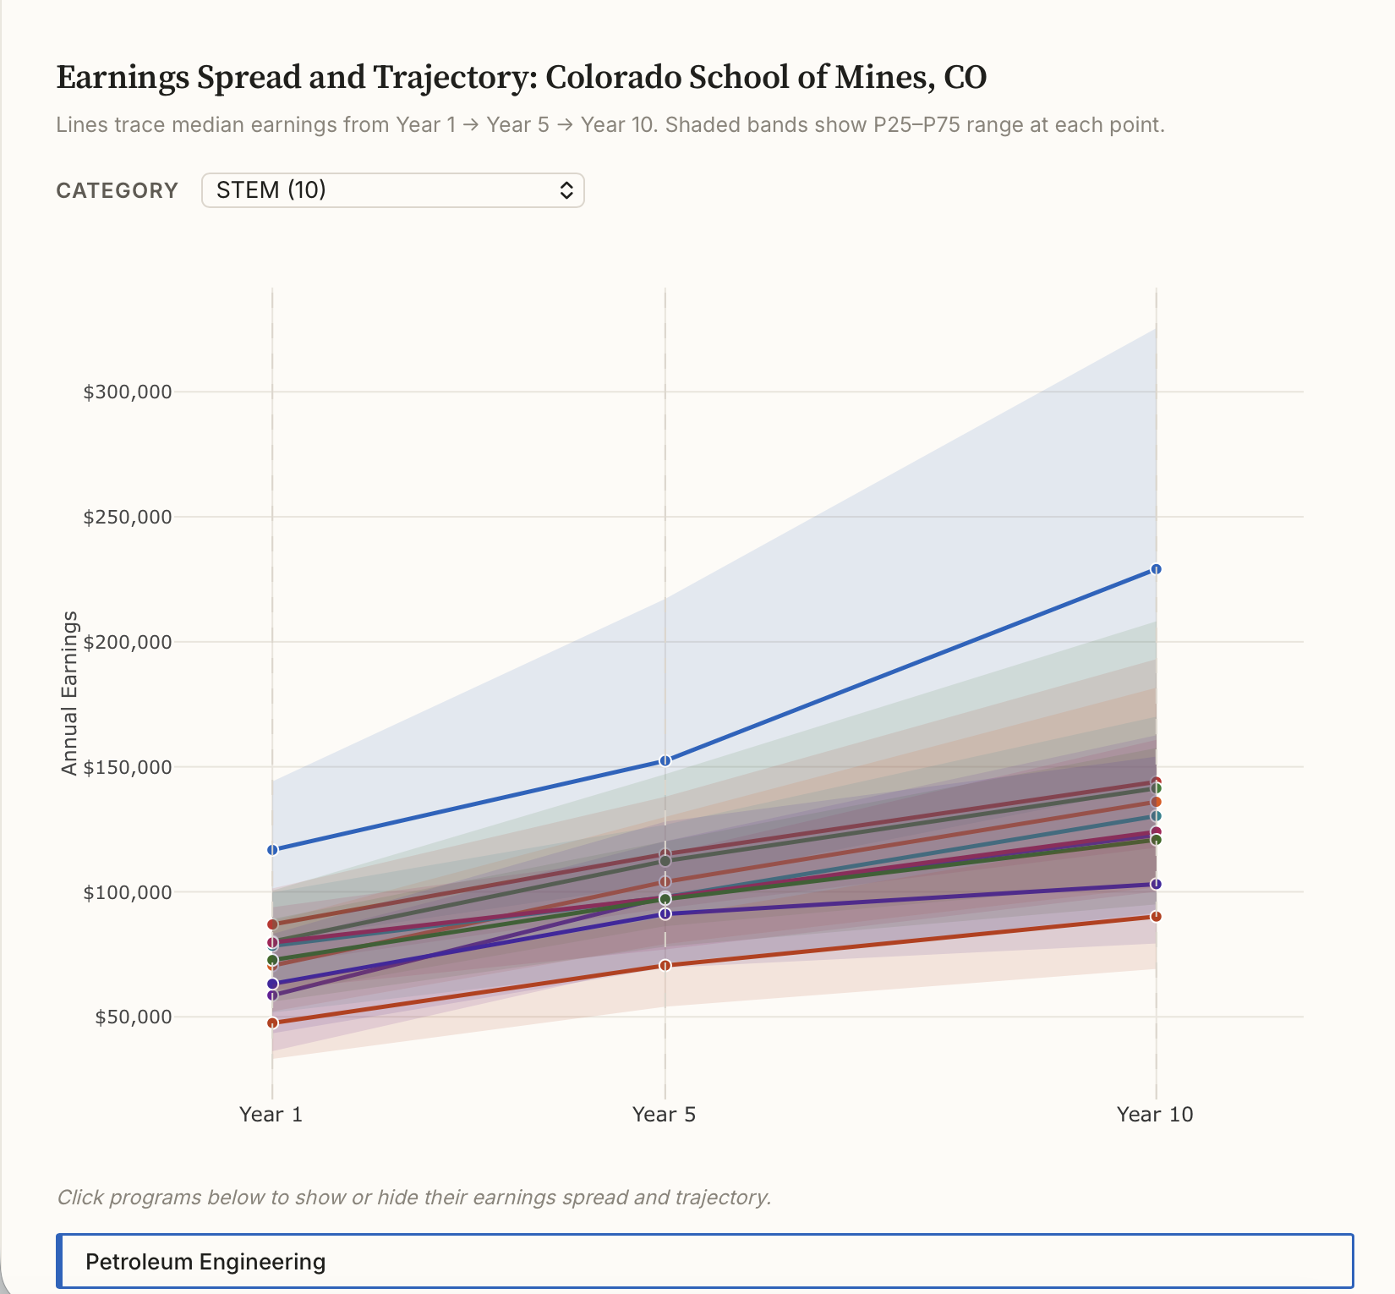Click the dark red Year 1 marker near $87,000
Image resolution: width=1395 pixels, height=1294 pixels.
(272, 924)
